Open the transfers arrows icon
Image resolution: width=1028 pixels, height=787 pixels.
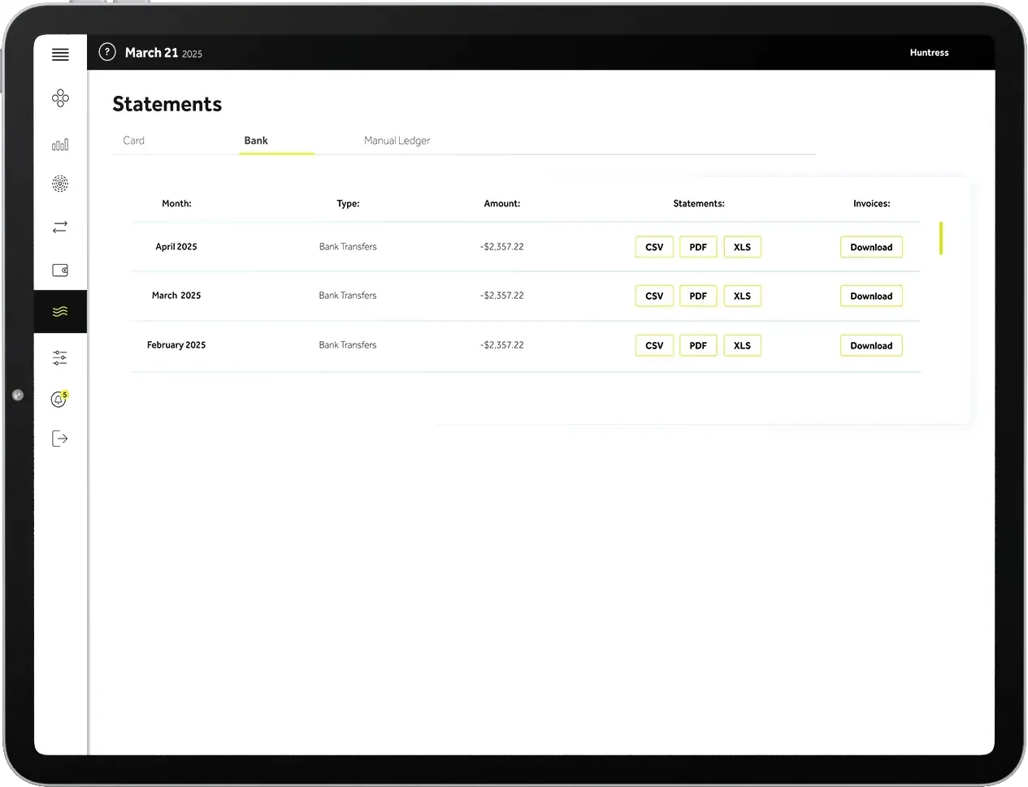[x=60, y=227]
